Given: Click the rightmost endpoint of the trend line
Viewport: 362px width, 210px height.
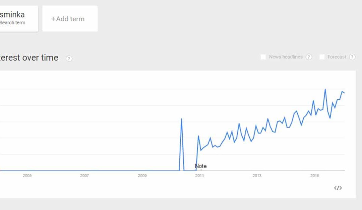Looking at the screenshot, I should point(344,93).
